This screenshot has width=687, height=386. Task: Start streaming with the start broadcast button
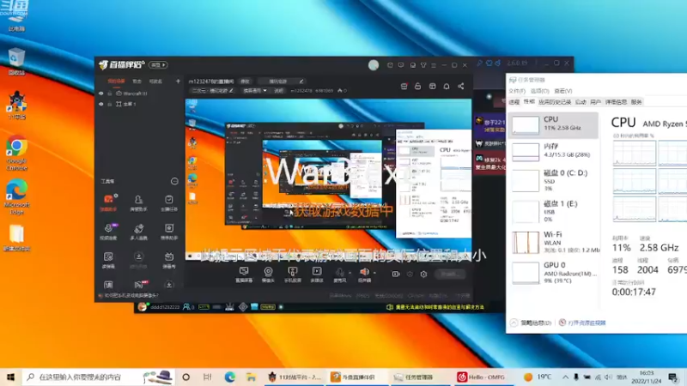point(449,274)
